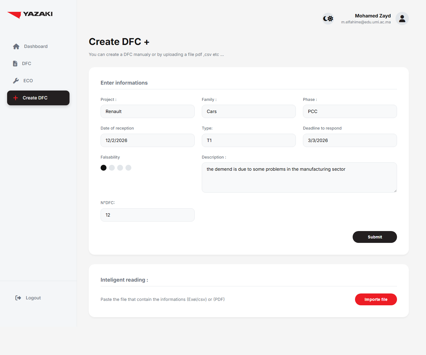Click the email m.elfahime@edu.umi.ac.ma
The width and height of the screenshot is (426, 355).
point(366,22)
